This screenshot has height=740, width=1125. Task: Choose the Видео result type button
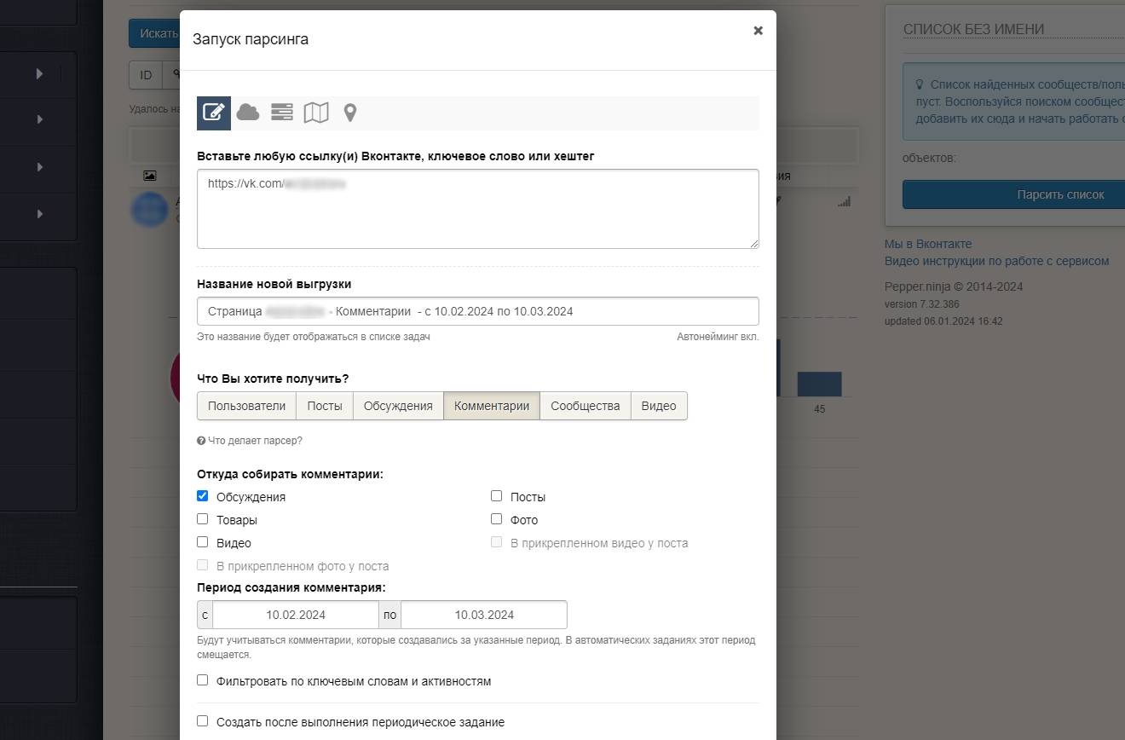coord(658,406)
